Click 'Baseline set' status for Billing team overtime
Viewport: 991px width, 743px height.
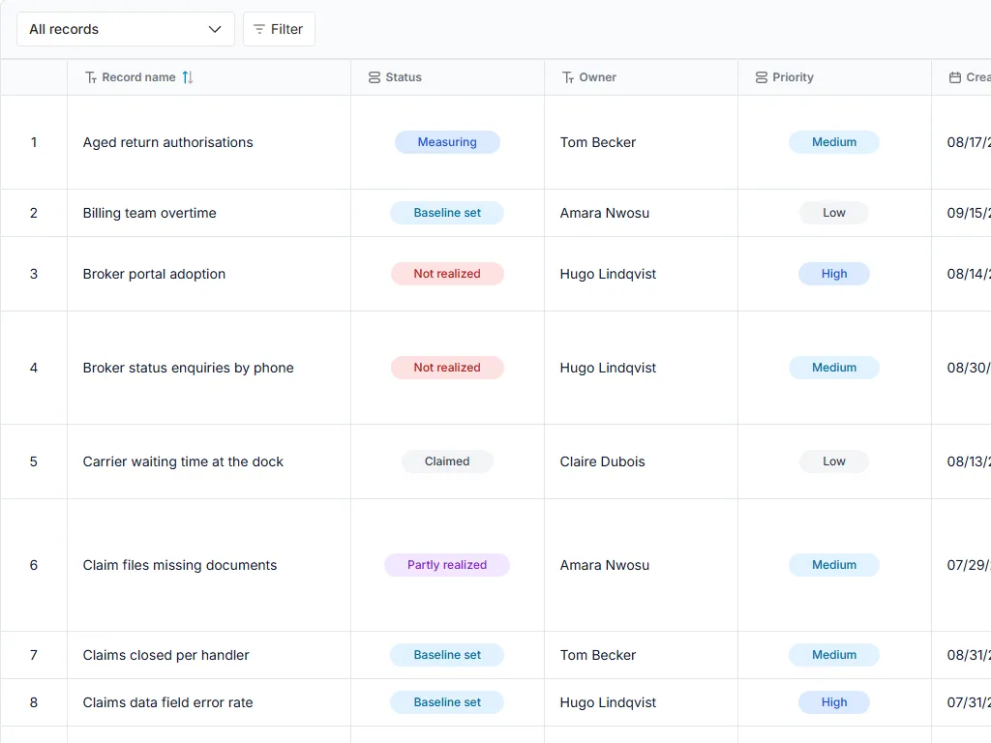pos(447,213)
